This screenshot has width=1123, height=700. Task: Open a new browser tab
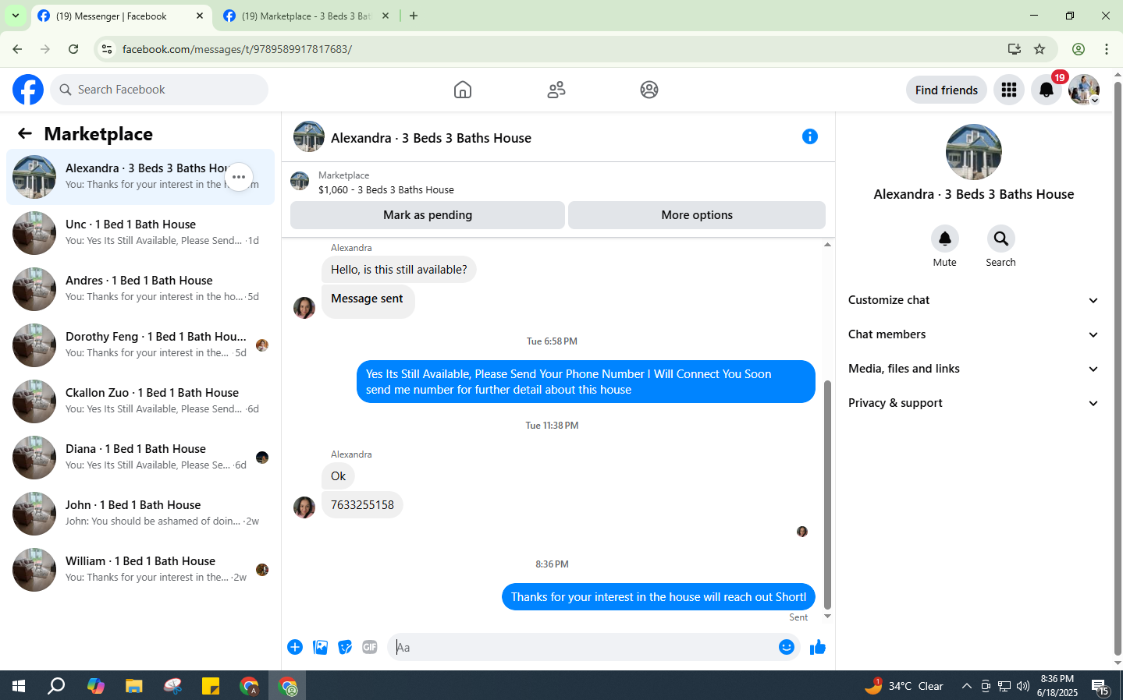pos(414,16)
